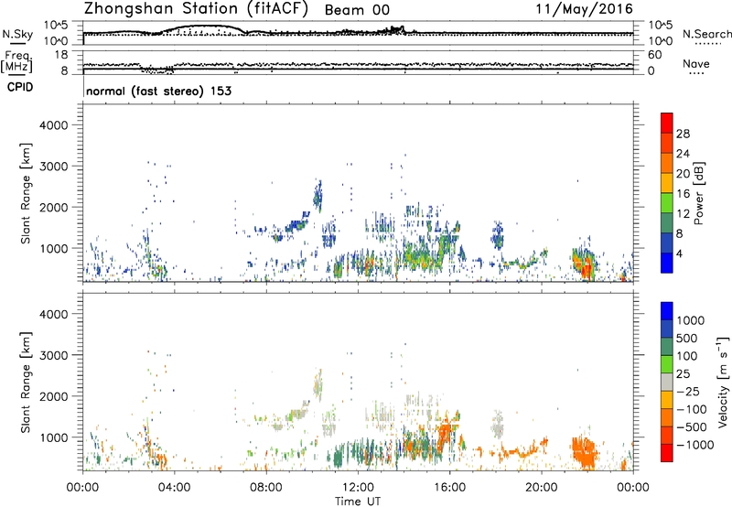Click the 'Time UT' axis title
The width and height of the screenshot is (732, 507).
(358, 502)
